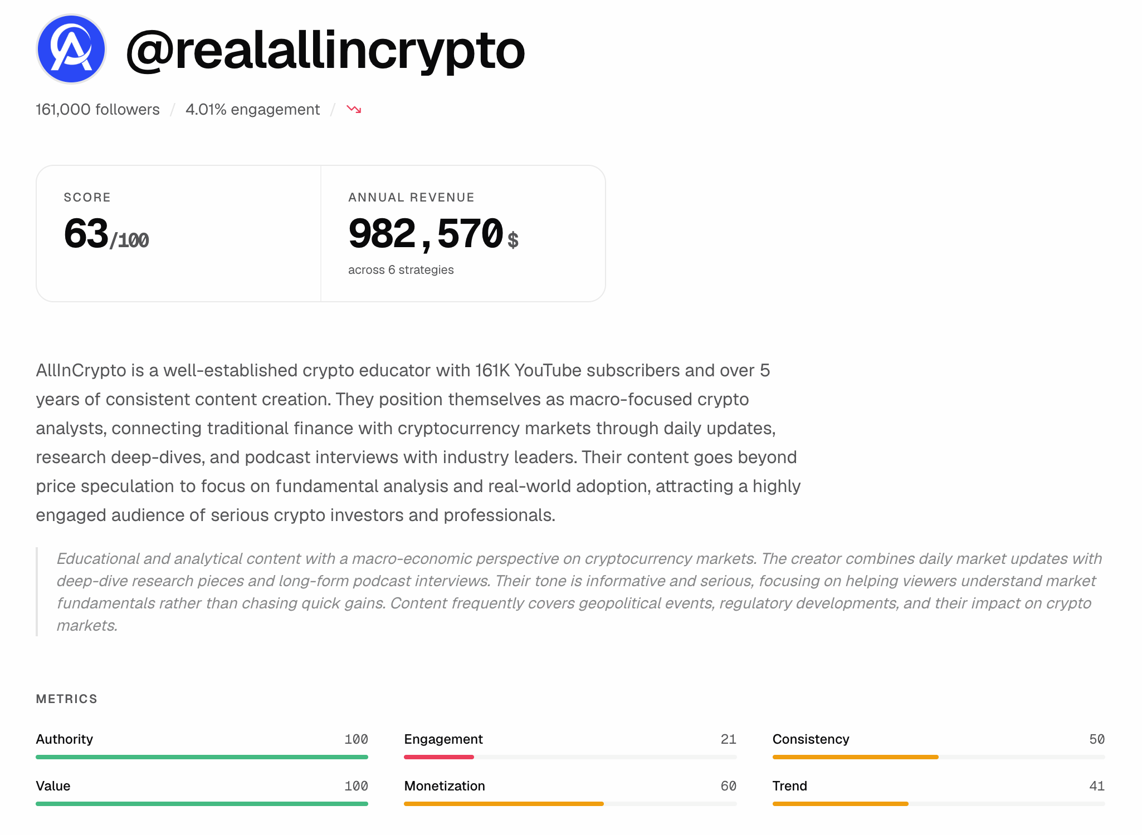This screenshot has width=1142, height=835.
Task: Click the Authority green progress bar
Action: pyautogui.click(x=202, y=757)
